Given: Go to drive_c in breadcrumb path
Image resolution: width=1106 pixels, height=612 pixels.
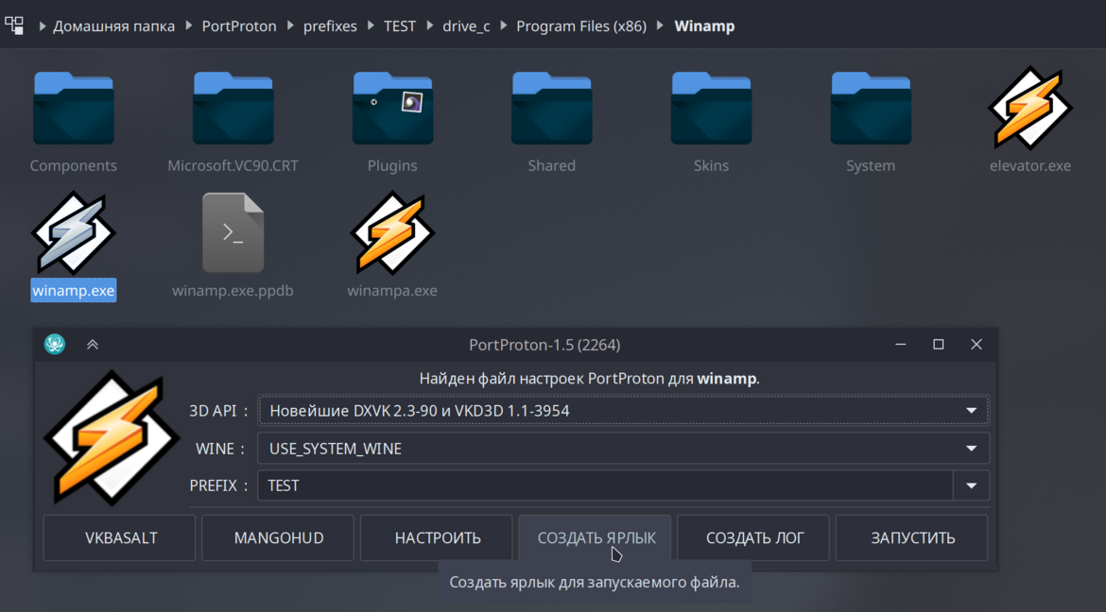Looking at the screenshot, I should (466, 26).
